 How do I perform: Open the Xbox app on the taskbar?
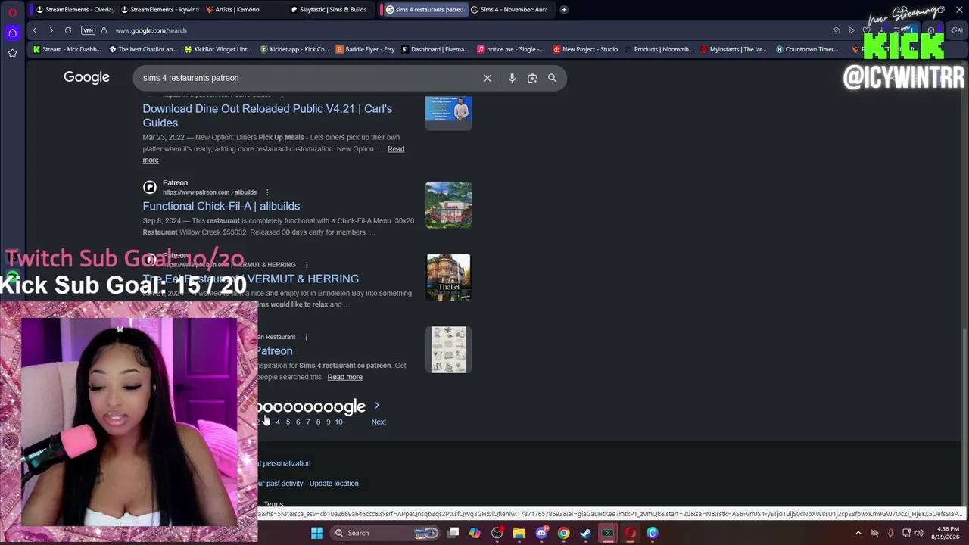point(608,533)
